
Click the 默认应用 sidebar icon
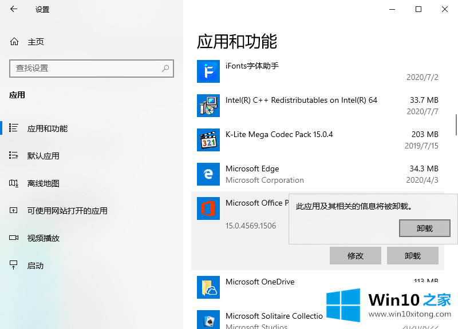click(x=13, y=155)
